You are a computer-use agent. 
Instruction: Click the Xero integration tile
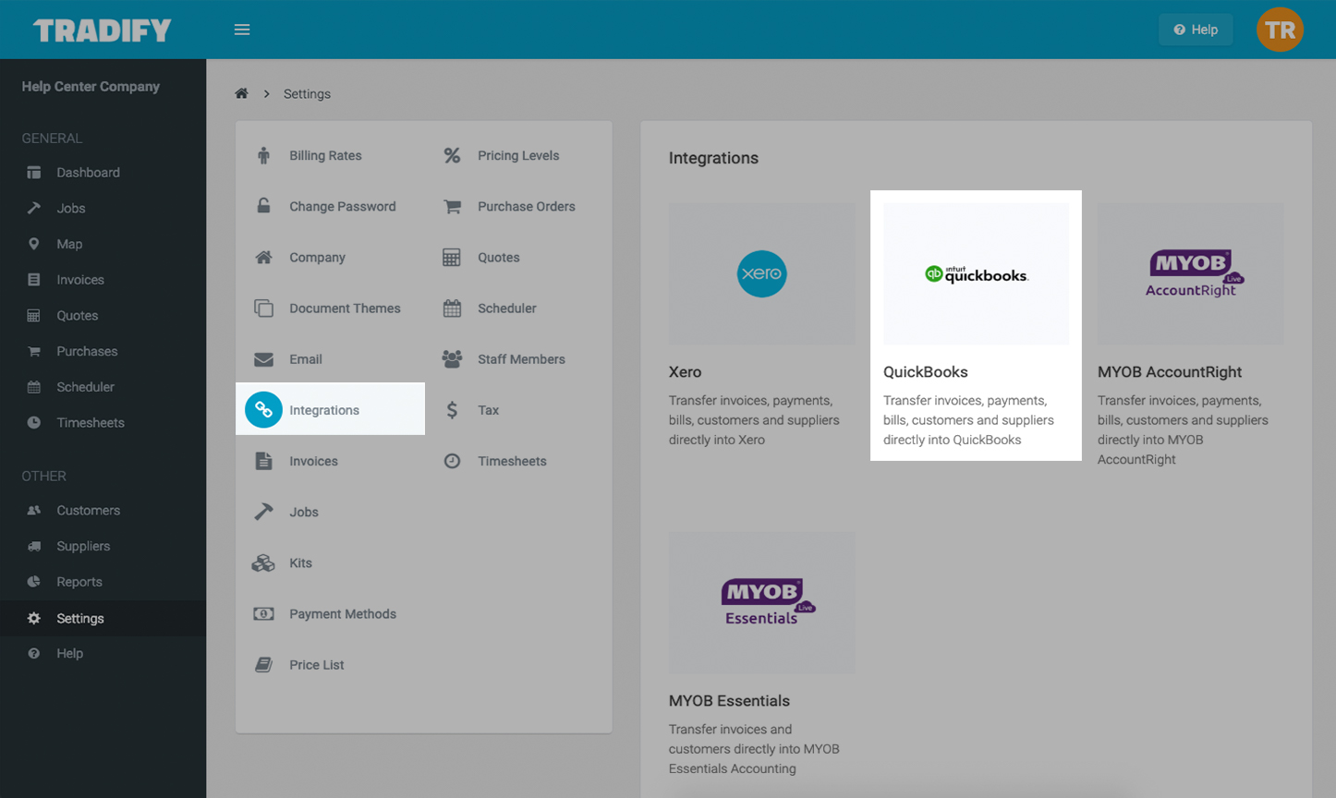click(761, 273)
